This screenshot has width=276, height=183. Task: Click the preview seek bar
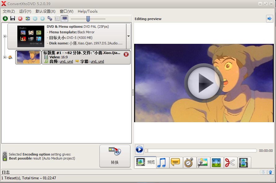point(200,151)
